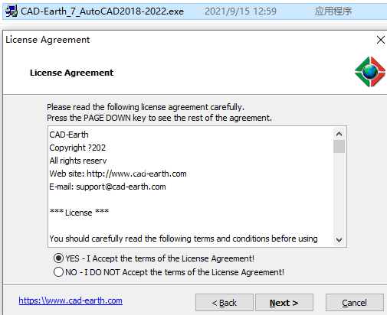Click the license text scrollbar thumb
The image size is (387, 315).
coord(339,146)
